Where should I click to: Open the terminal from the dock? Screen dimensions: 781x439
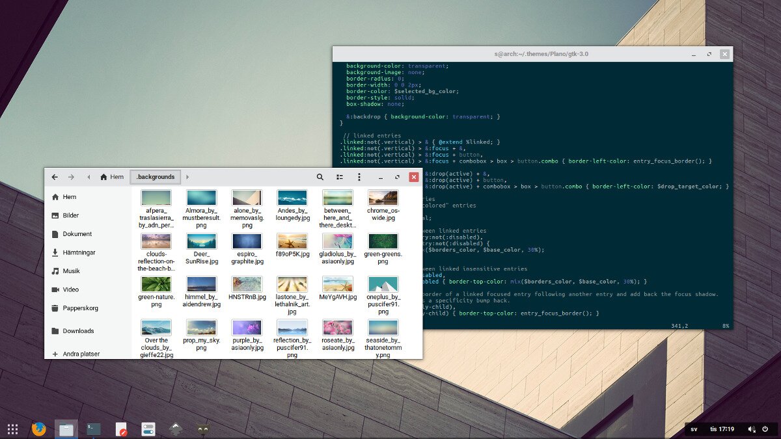click(94, 429)
